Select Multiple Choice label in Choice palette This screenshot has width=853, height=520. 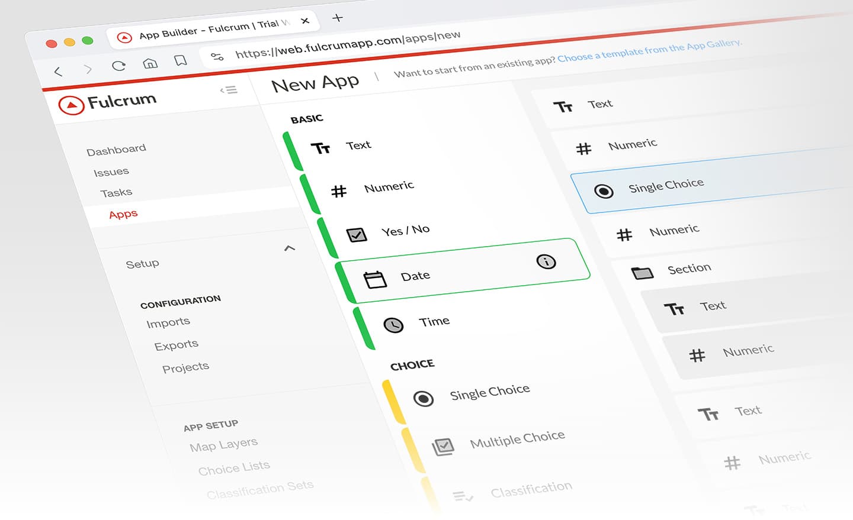tap(518, 440)
